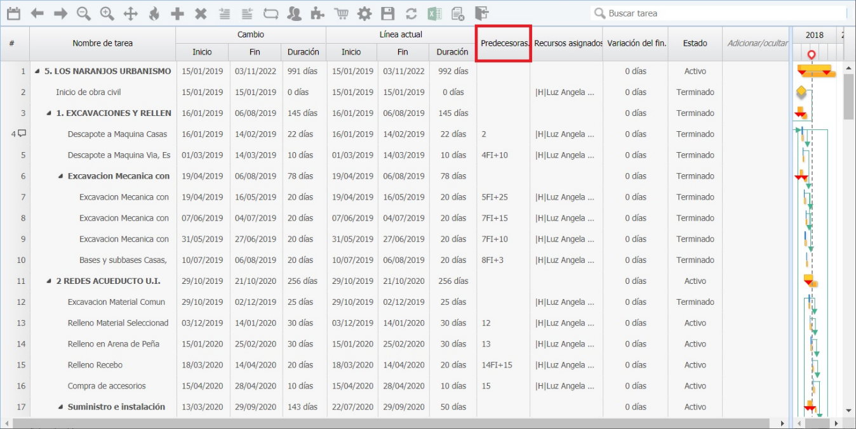
Task: Click the right arrow toolbar icon
Action: point(60,13)
